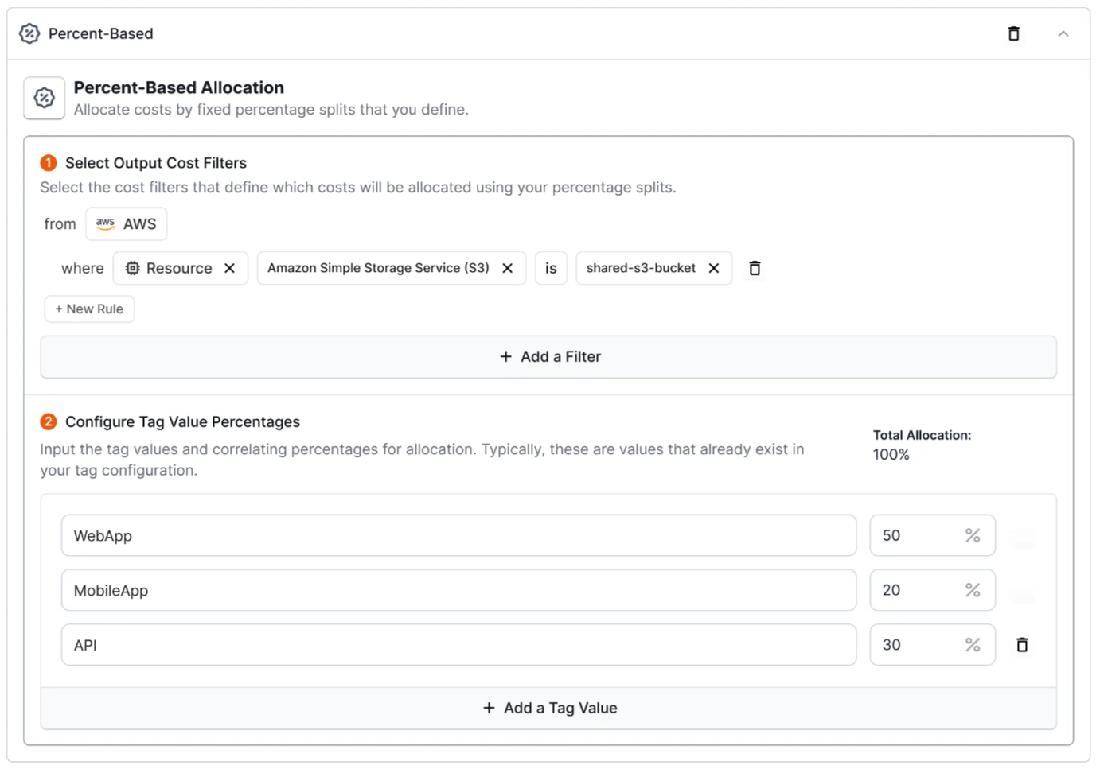Screen dimensions: 1100x773
Task: Click the Resource grid icon in the filter chip
Action: 132,268
